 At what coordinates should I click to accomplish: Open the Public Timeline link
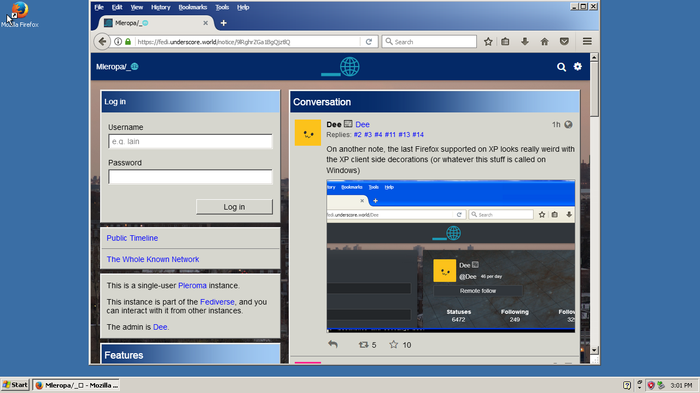click(x=132, y=238)
